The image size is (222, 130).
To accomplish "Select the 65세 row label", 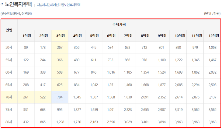I will click(x=9, y=85).
